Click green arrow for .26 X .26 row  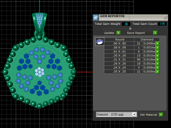click(x=157, y=64)
